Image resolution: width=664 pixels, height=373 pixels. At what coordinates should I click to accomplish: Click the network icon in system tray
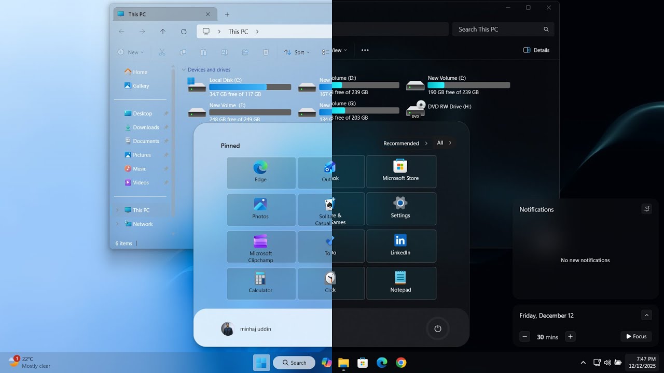(597, 363)
